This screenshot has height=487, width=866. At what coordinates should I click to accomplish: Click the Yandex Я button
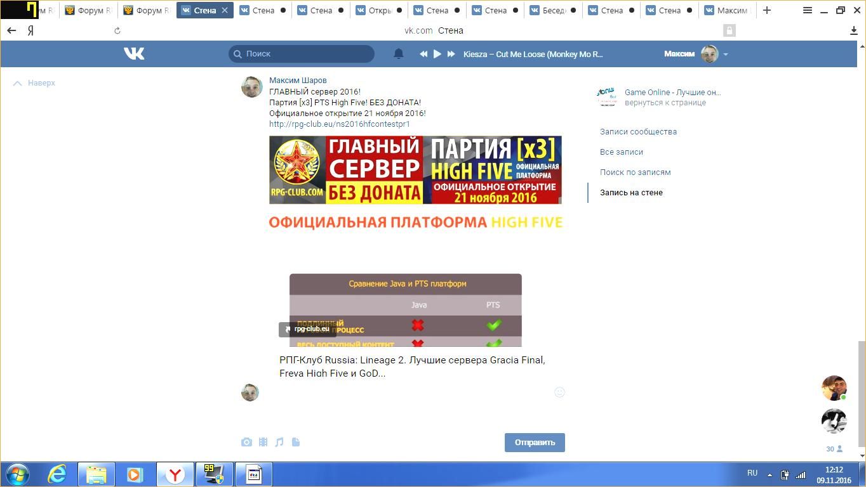point(30,30)
